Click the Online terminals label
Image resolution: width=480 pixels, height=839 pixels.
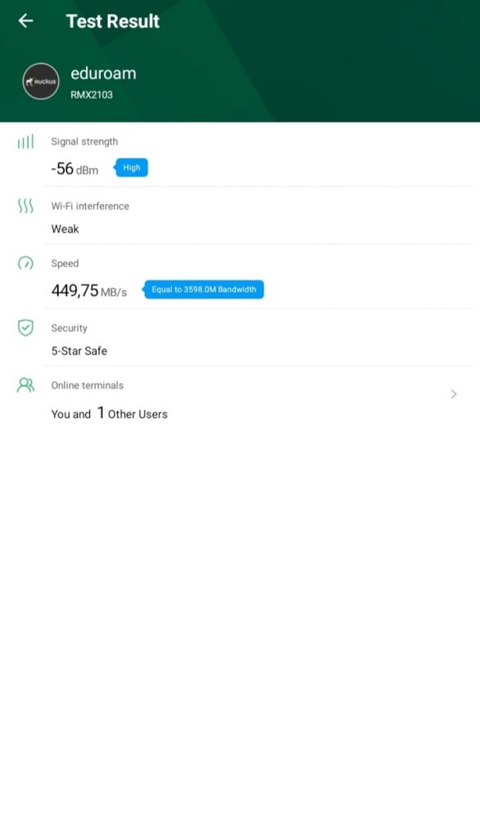point(87,385)
